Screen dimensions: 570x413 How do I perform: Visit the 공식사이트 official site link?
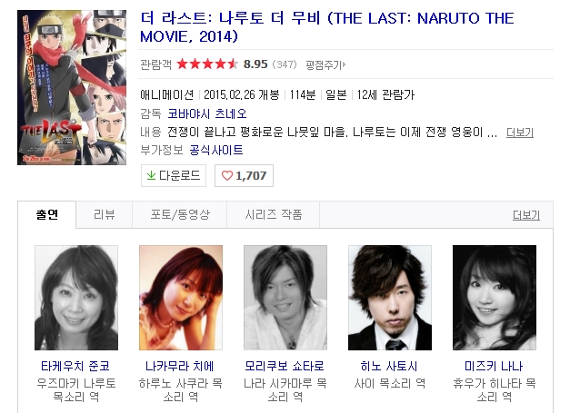(216, 150)
